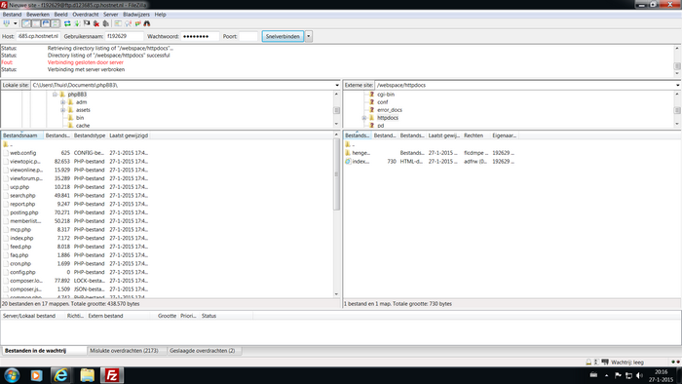Sort local files by Bestandstype column
Screen dimensions: 682x384
pos(90,135)
